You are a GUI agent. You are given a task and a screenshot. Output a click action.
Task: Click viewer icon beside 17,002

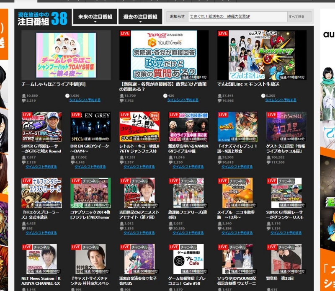pyautogui.click(x=72, y=157)
